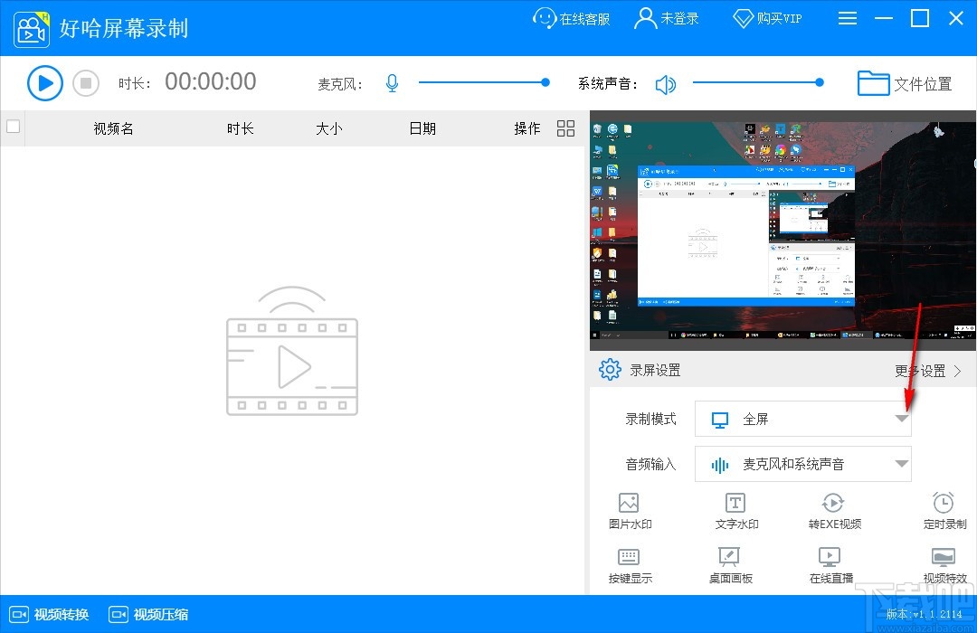Click 未登录 to sign in
The width and height of the screenshot is (977, 633).
coord(667,18)
